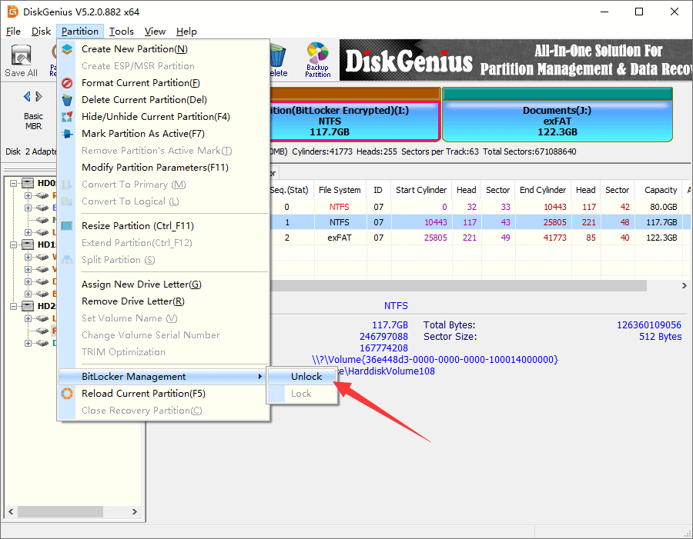
Task: Collapse the HD0 disk tree node
Action: pos(15,183)
